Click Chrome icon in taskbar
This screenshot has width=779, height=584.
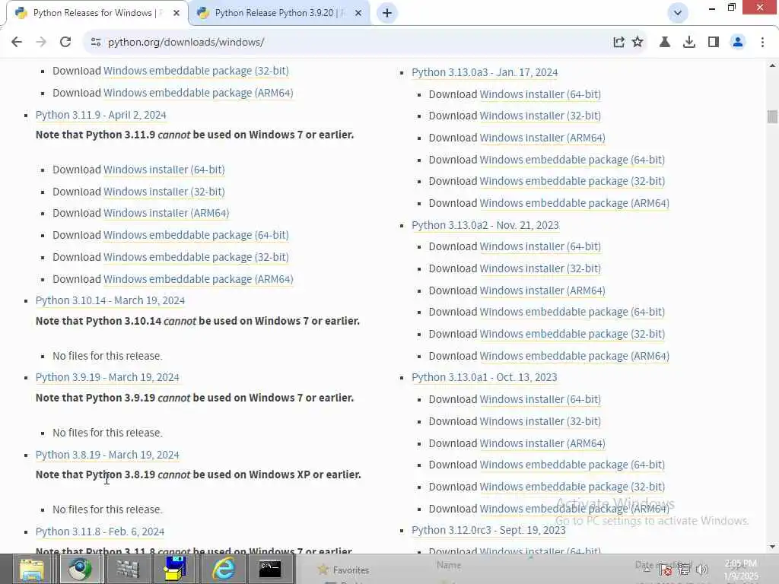coord(79,569)
